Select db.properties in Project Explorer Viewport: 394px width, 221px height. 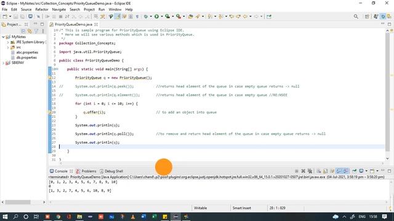pos(26,58)
